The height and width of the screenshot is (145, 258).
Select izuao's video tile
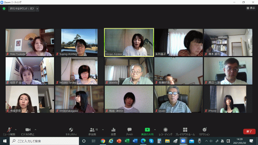pos(179,99)
